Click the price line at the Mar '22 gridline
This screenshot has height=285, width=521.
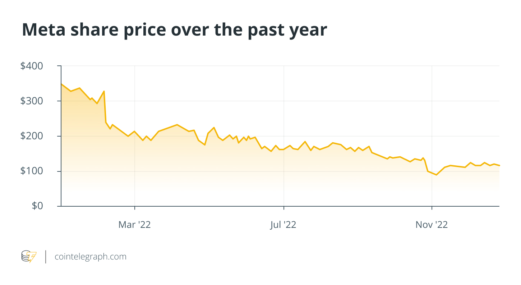tap(134, 131)
